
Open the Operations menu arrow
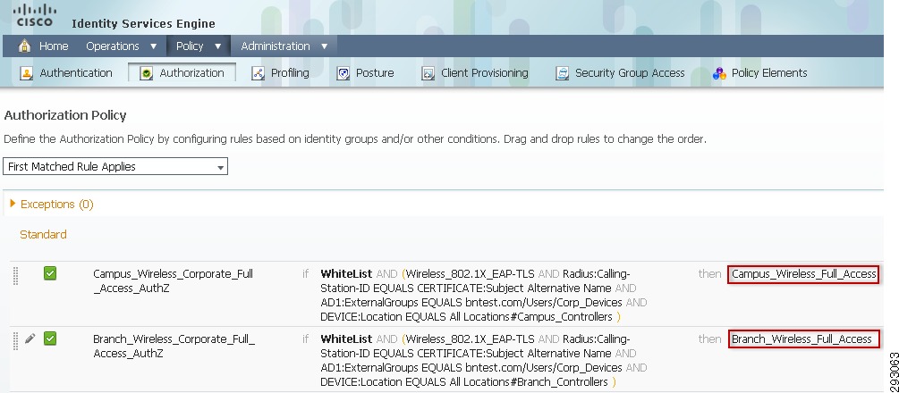click(x=153, y=46)
